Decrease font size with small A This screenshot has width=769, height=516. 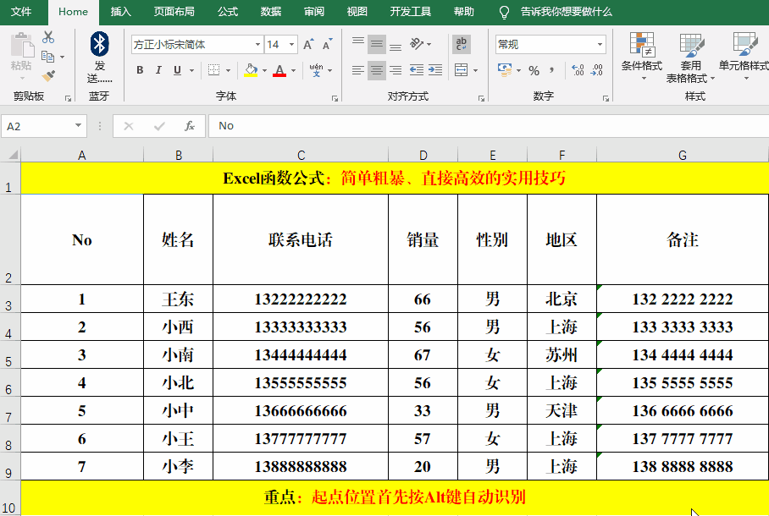click(327, 45)
